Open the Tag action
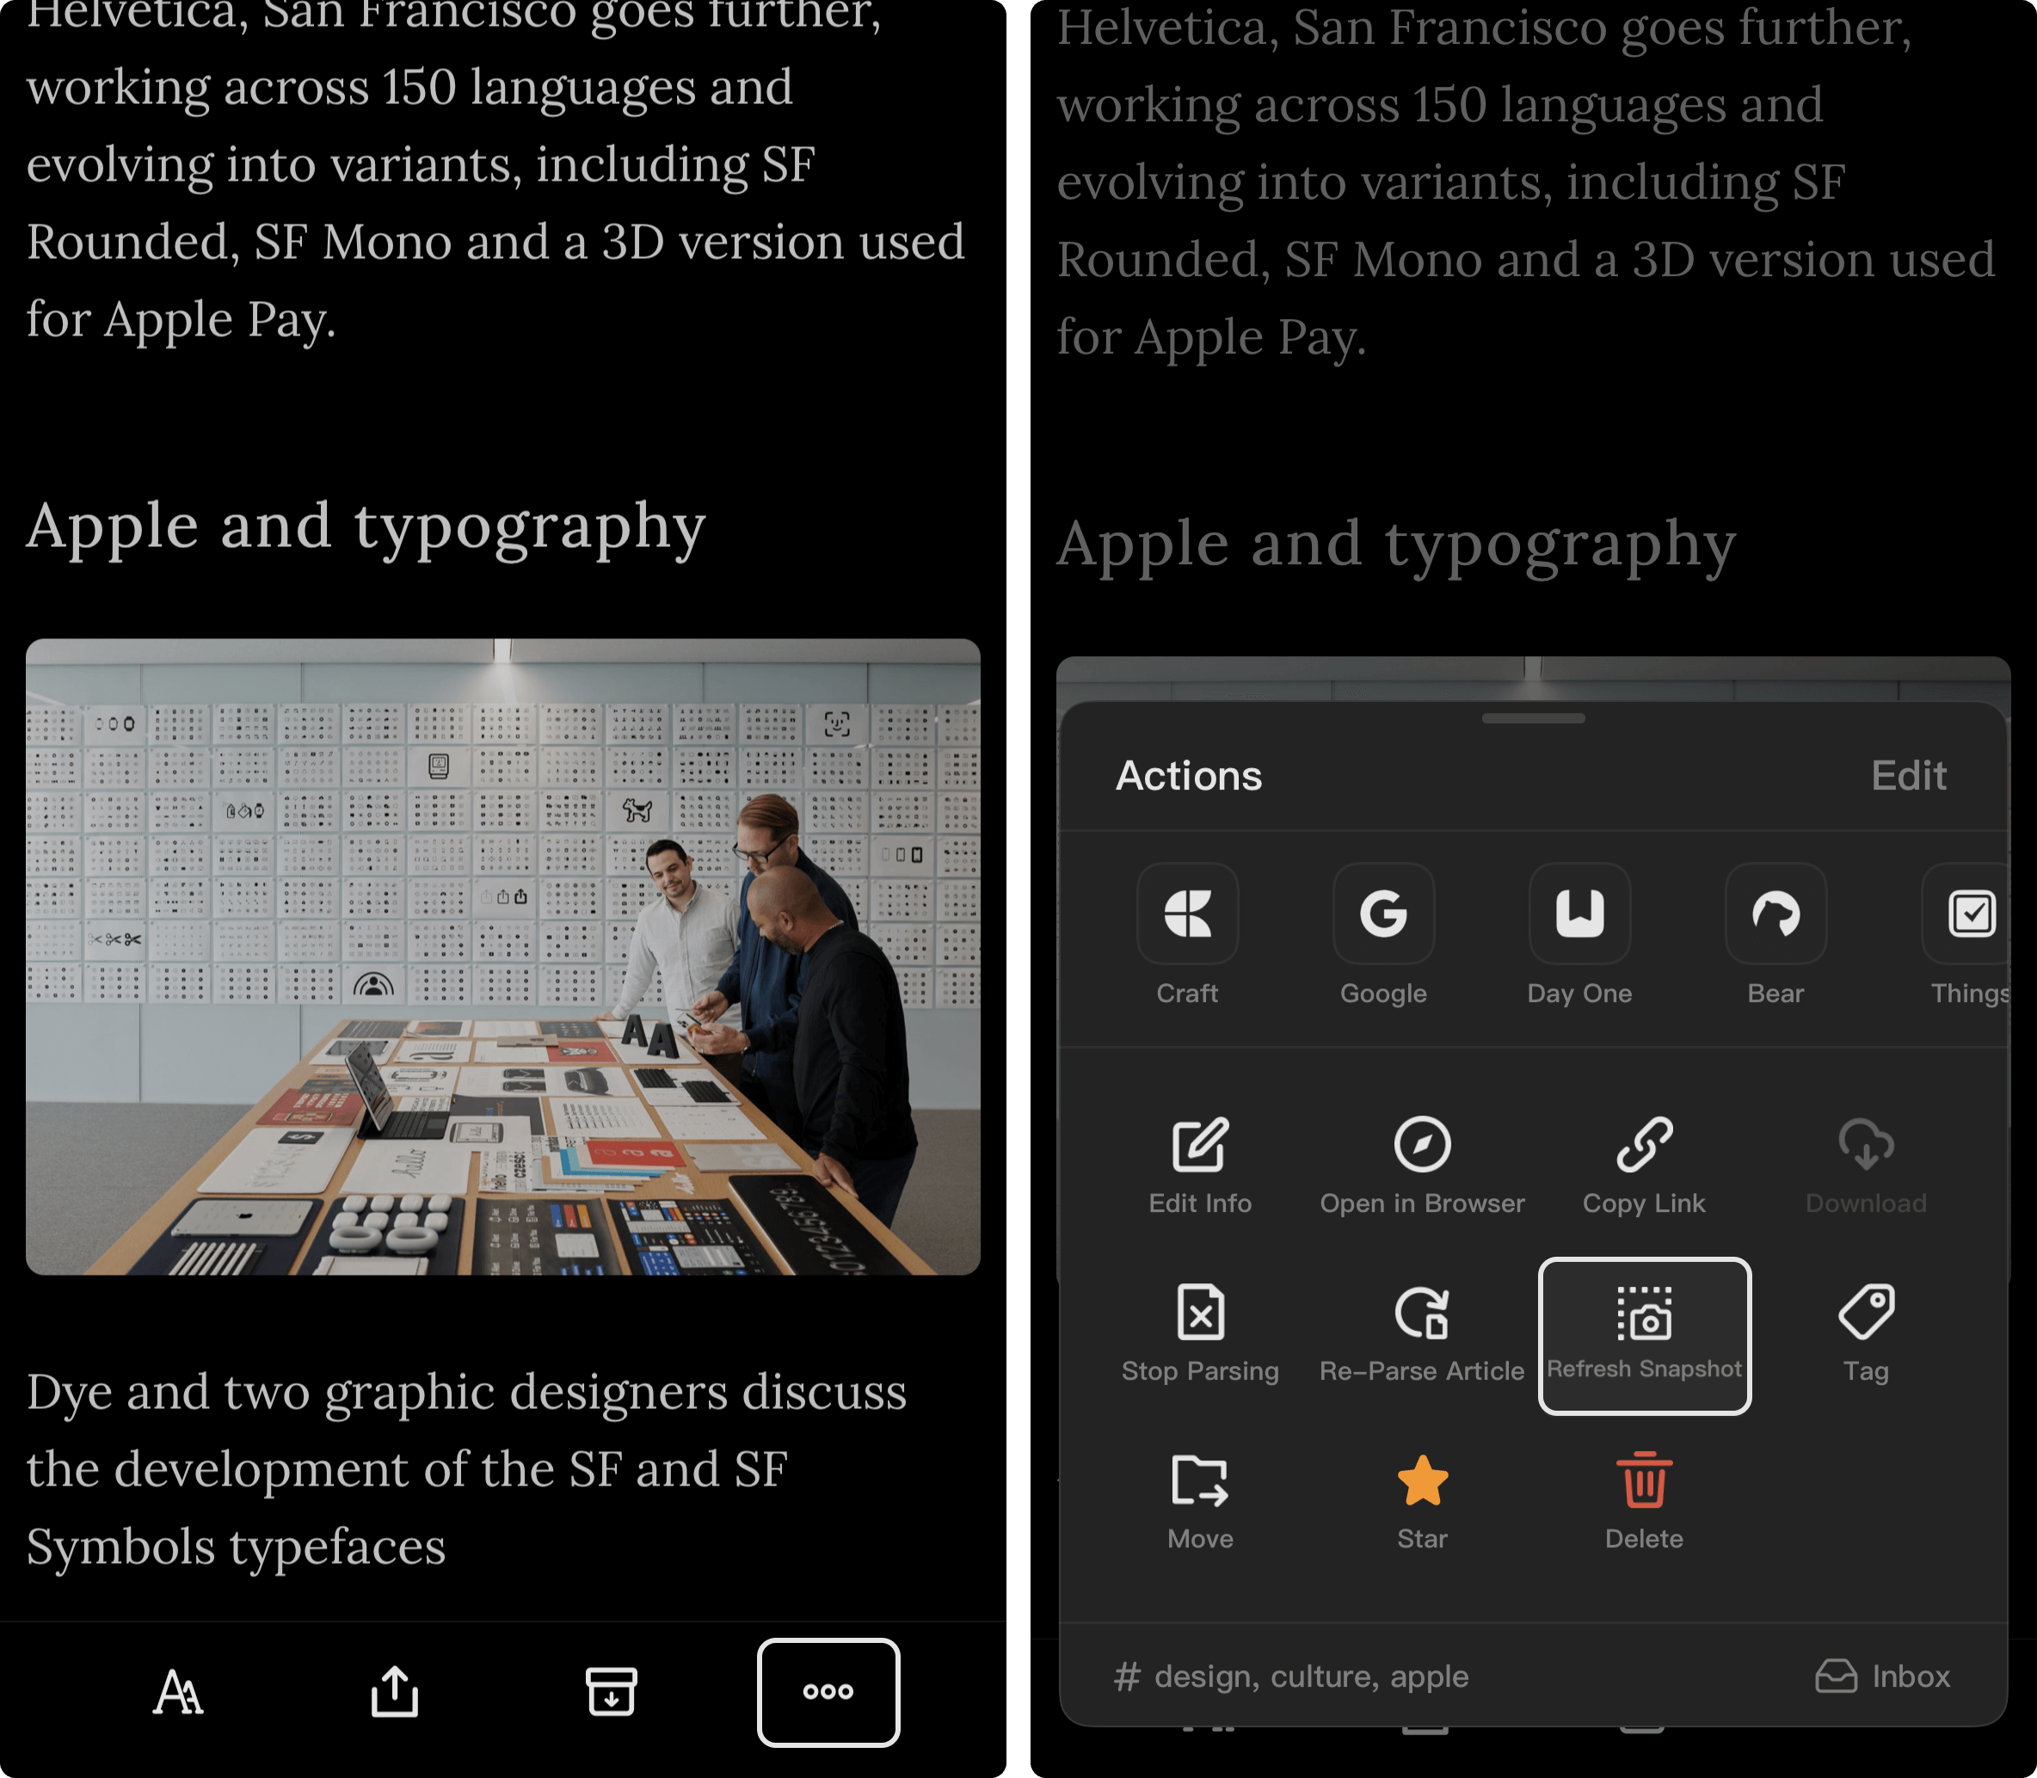 point(1867,1334)
